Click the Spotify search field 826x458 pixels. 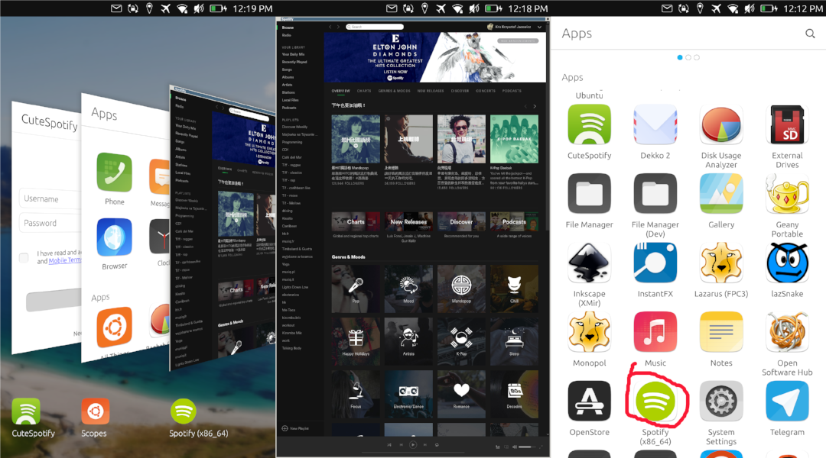tap(375, 27)
